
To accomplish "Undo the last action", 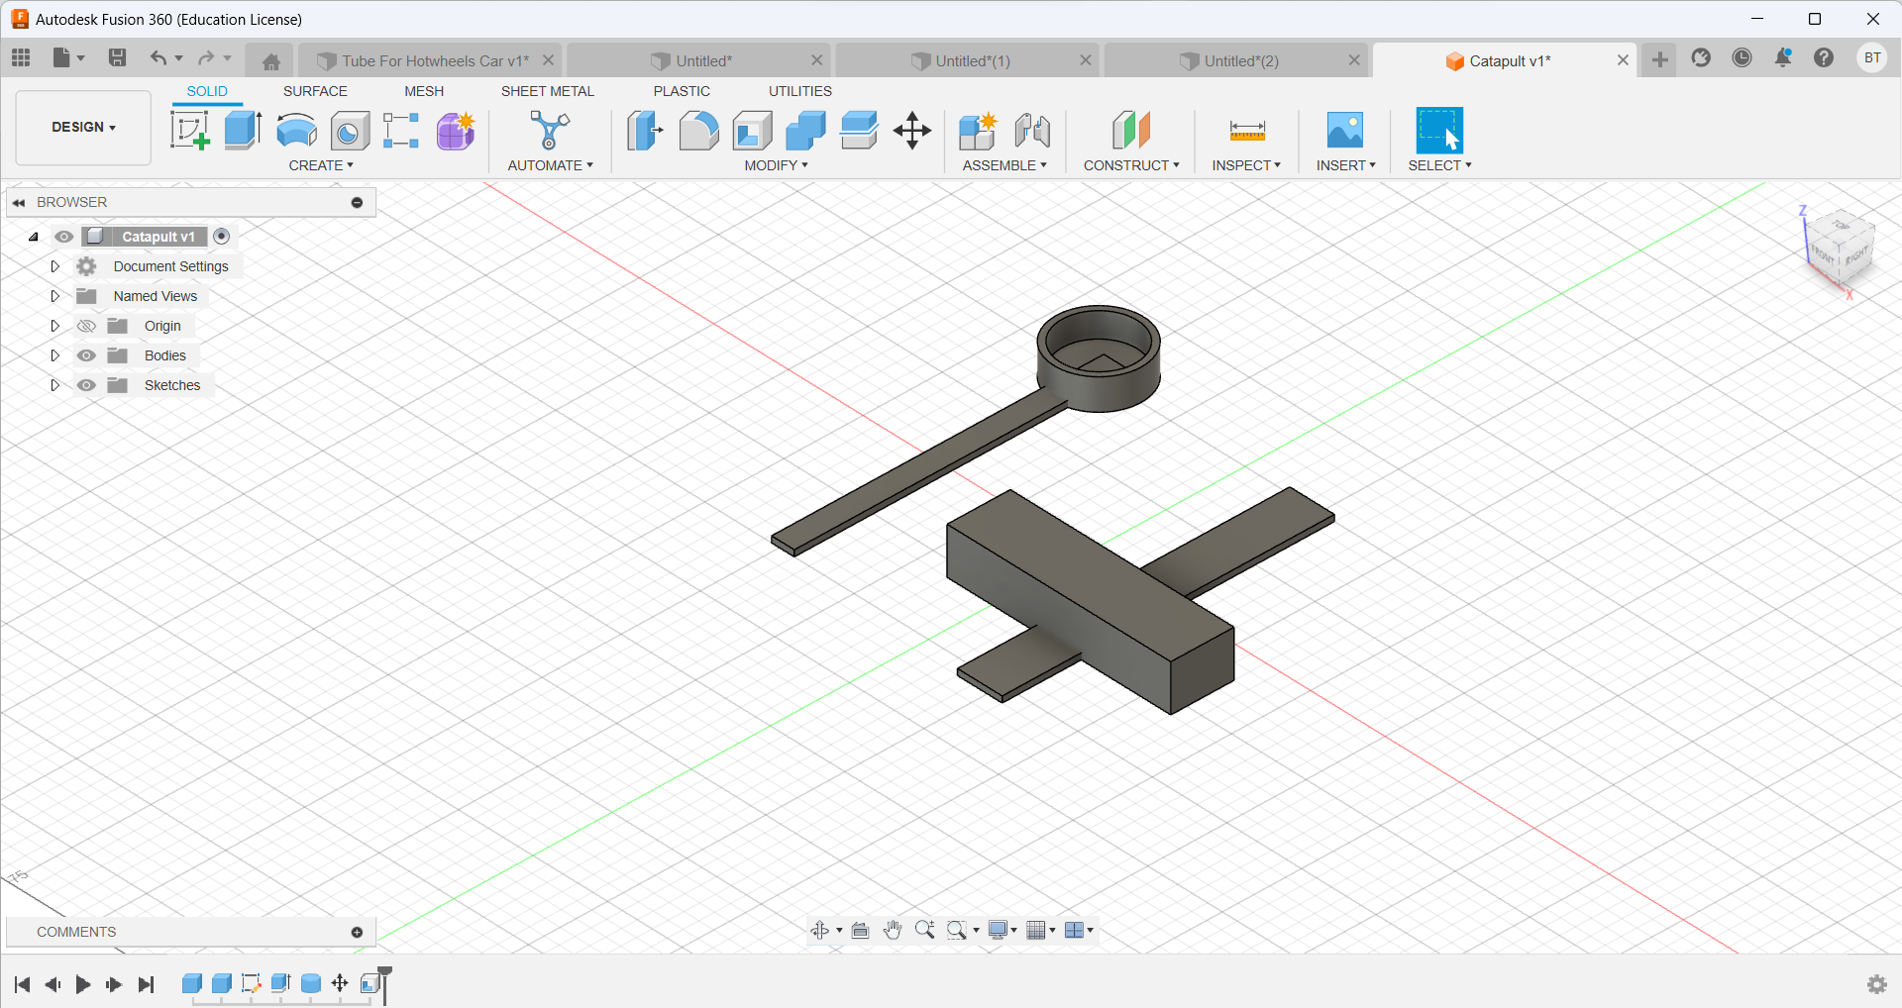I will click(x=158, y=58).
